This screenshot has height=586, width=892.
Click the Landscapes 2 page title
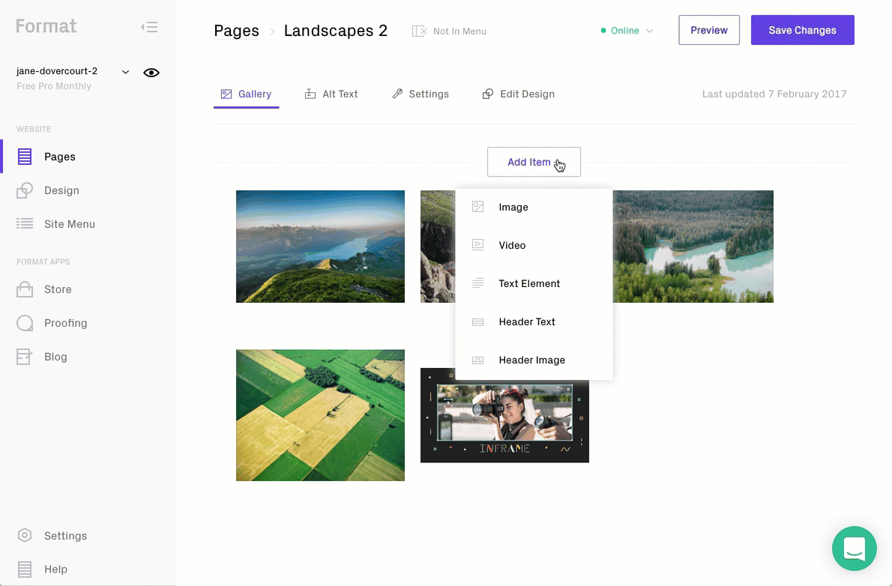(336, 31)
